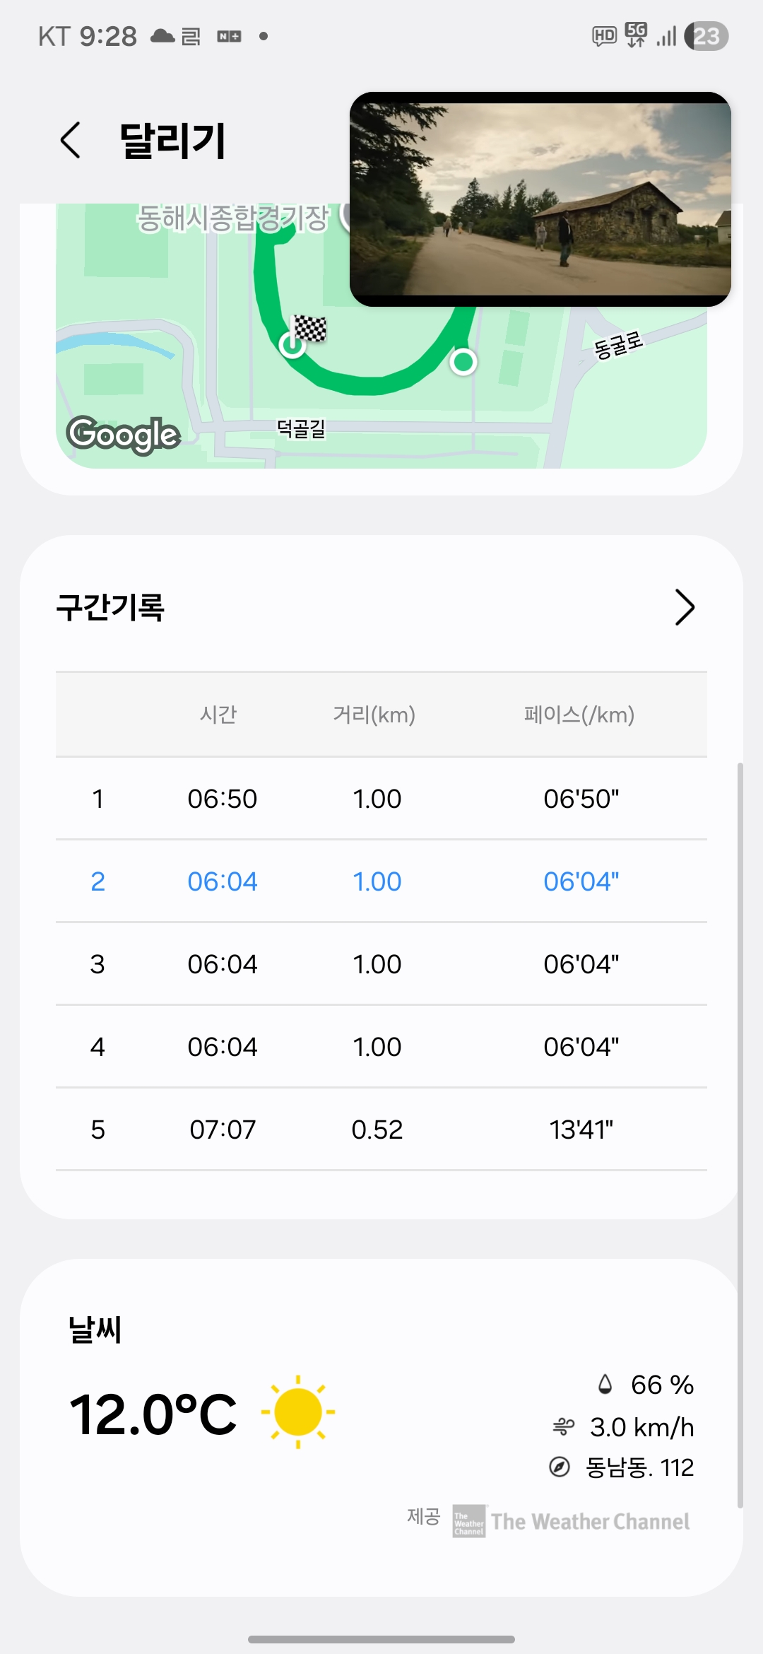763x1654 pixels.
Task: Tap the 페이스(/km) column header
Action: pyautogui.click(x=579, y=715)
